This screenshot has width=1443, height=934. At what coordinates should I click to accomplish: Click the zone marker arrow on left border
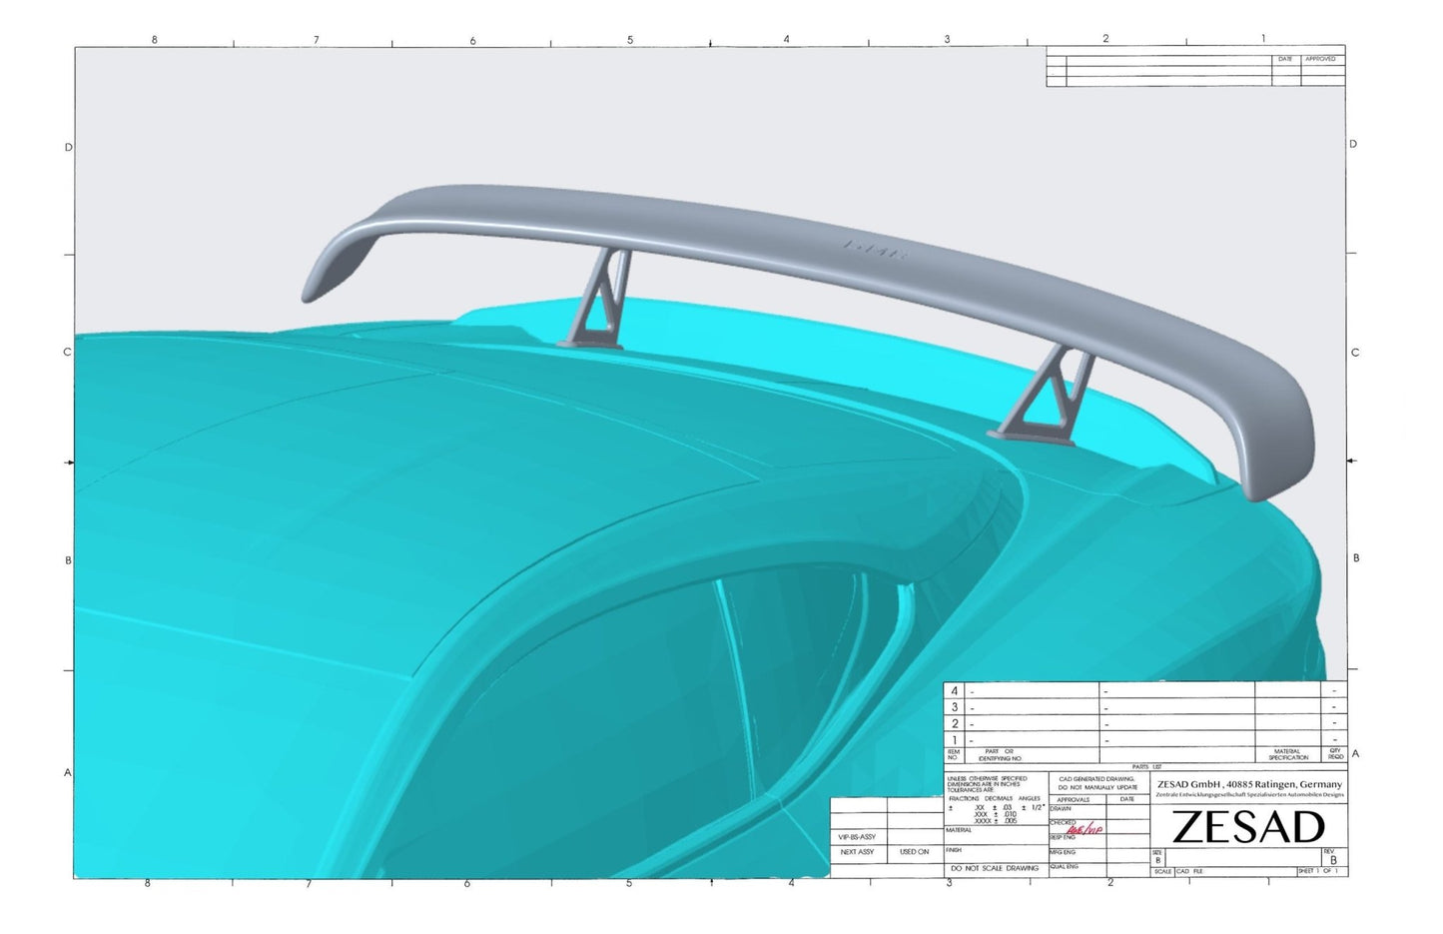(x=68, y=461)
